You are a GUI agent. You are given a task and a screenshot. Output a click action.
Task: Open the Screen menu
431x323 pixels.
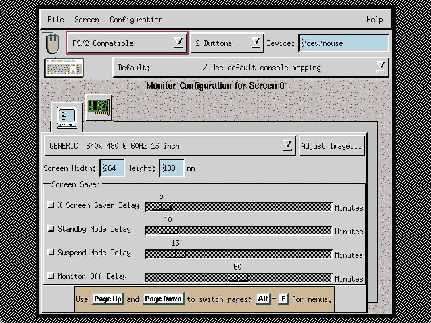[87, 20]
